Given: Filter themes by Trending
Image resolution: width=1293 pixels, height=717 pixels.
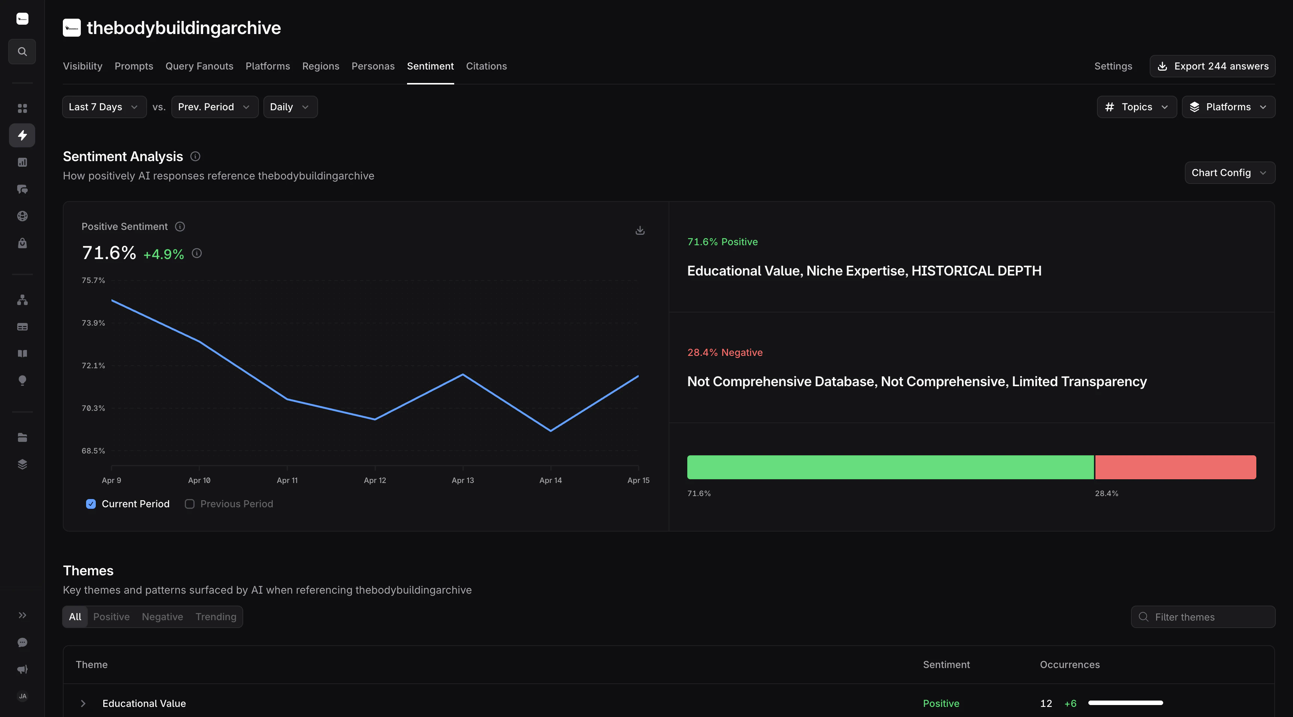Looking at the screenshot, I should (x=216, y=617).
